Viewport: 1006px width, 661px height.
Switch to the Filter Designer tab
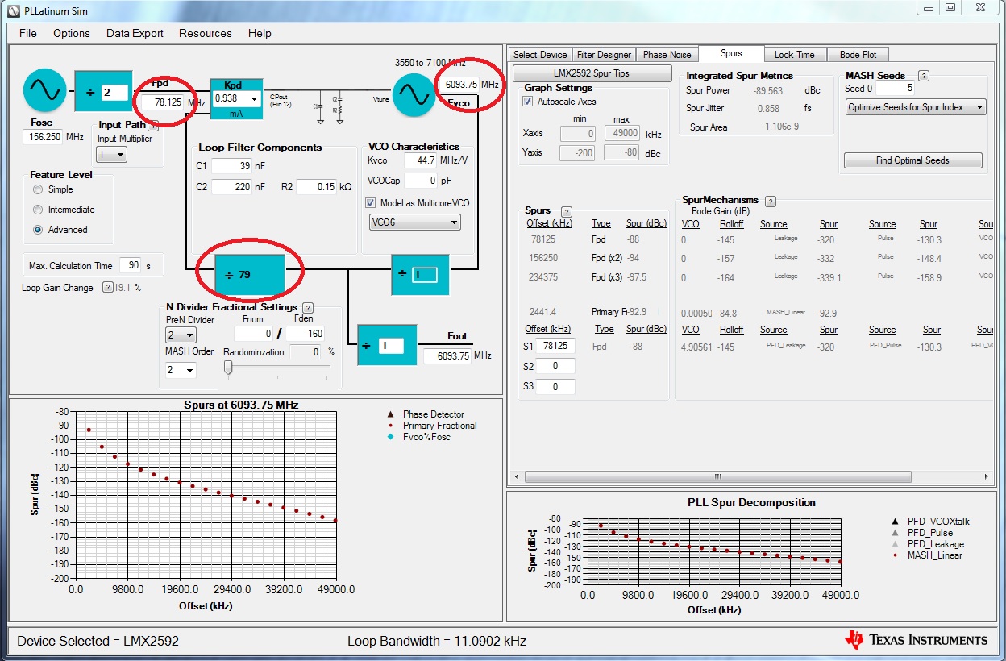[604, 55]
